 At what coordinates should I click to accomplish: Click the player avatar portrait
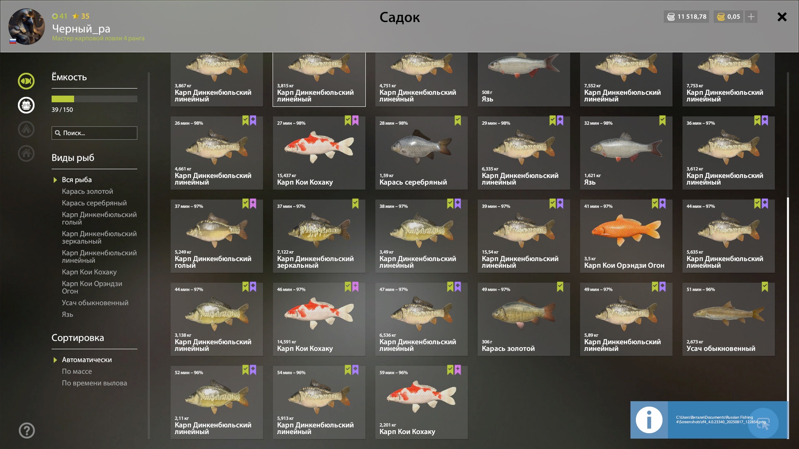pyautogui.click(x=27, y=27)
